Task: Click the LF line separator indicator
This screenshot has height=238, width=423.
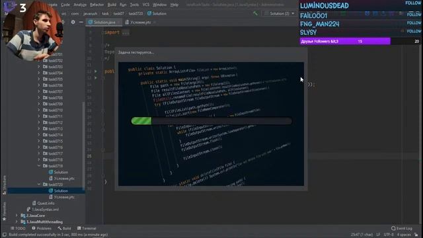Action: pos(378,235)
